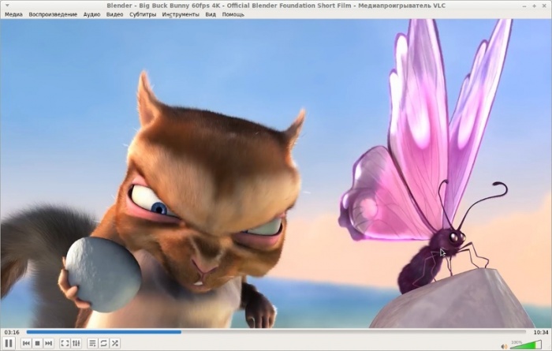Toggle fullscreen video mode
Image resolution: width=552 pixels, height=351 pixels.
coord(65,343)
